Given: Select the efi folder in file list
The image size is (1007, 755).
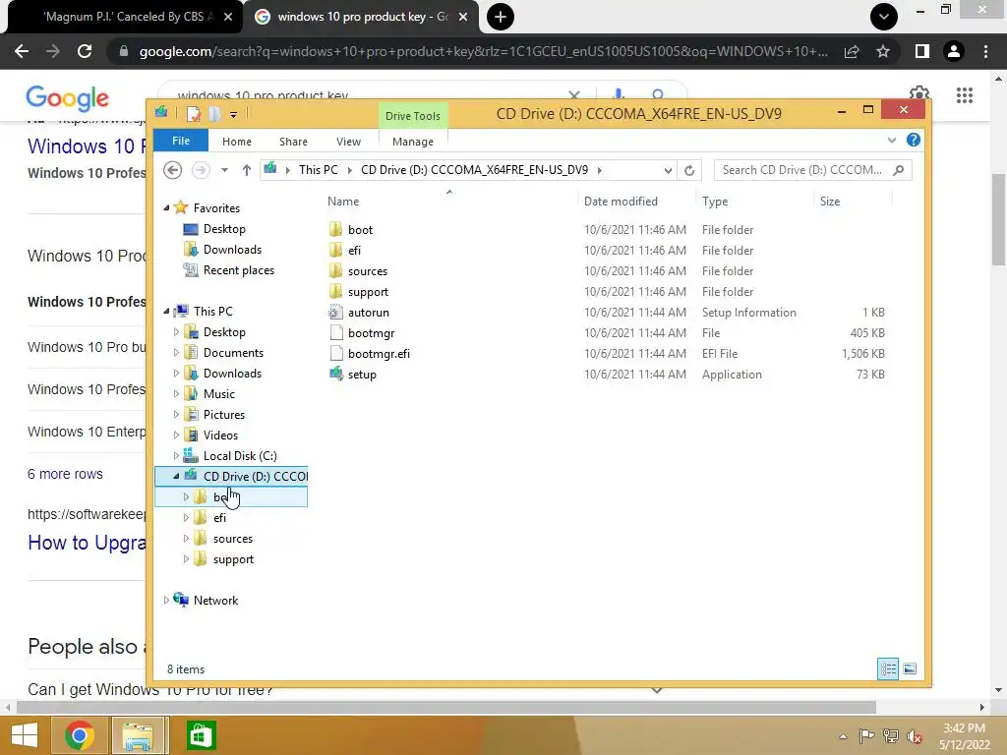Looking at the screenshot, I should click(x=354, y=251).
